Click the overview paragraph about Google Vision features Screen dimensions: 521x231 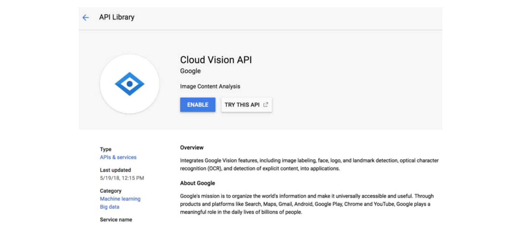(x=309, y=164)
